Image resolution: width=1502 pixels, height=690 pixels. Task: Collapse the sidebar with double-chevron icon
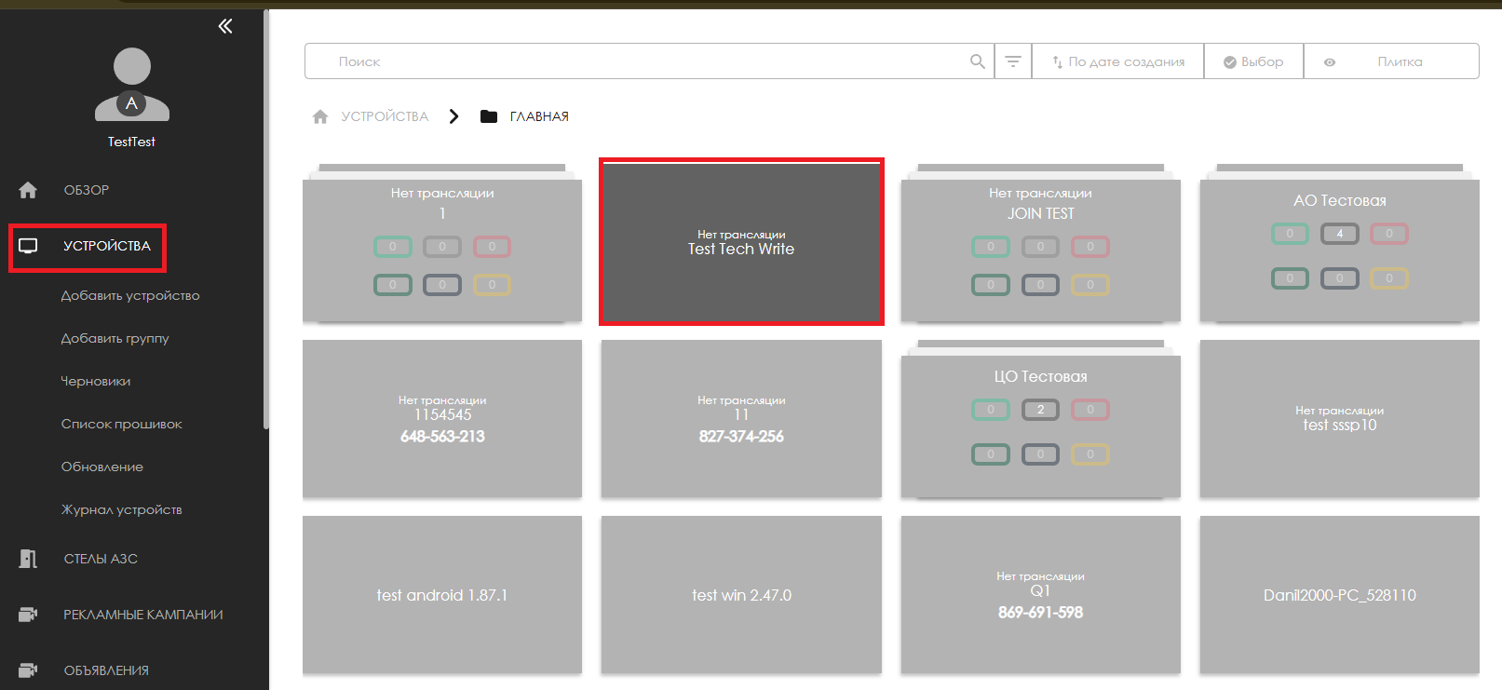(225, 26)
